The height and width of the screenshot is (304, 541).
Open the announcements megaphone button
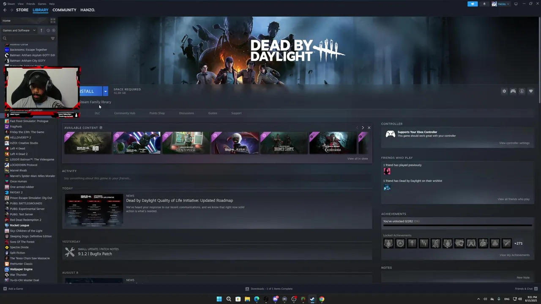(473, 4)
